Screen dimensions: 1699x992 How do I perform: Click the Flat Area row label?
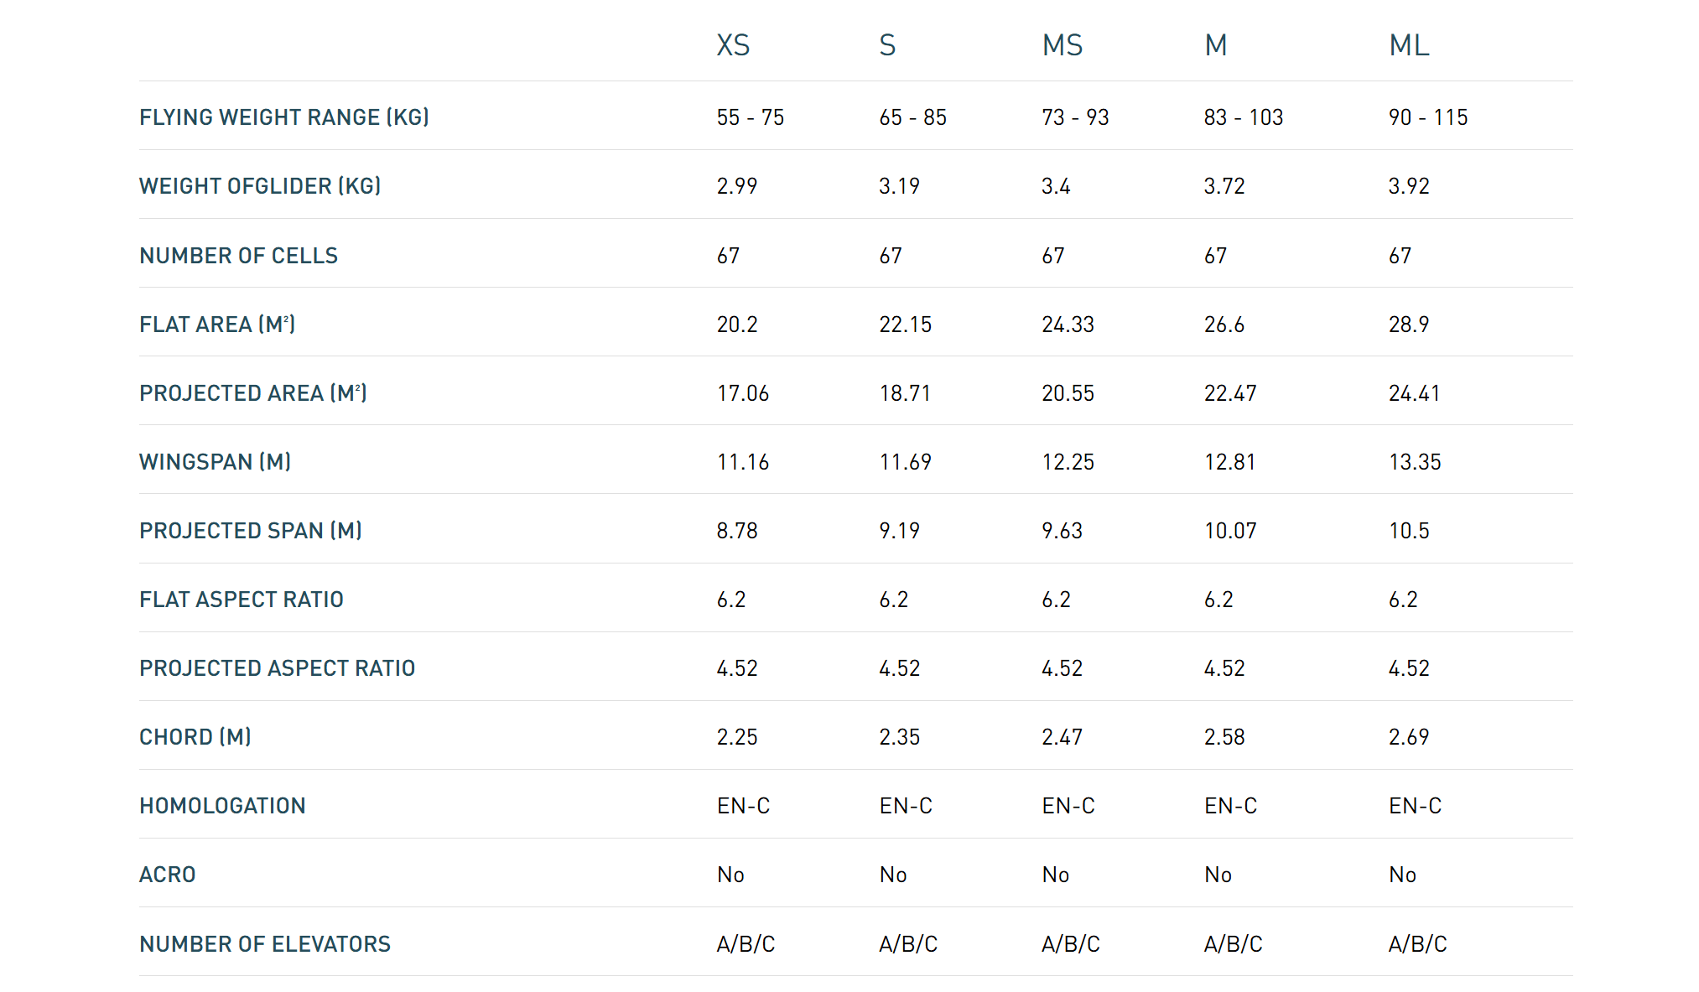[x=216, y=325]
